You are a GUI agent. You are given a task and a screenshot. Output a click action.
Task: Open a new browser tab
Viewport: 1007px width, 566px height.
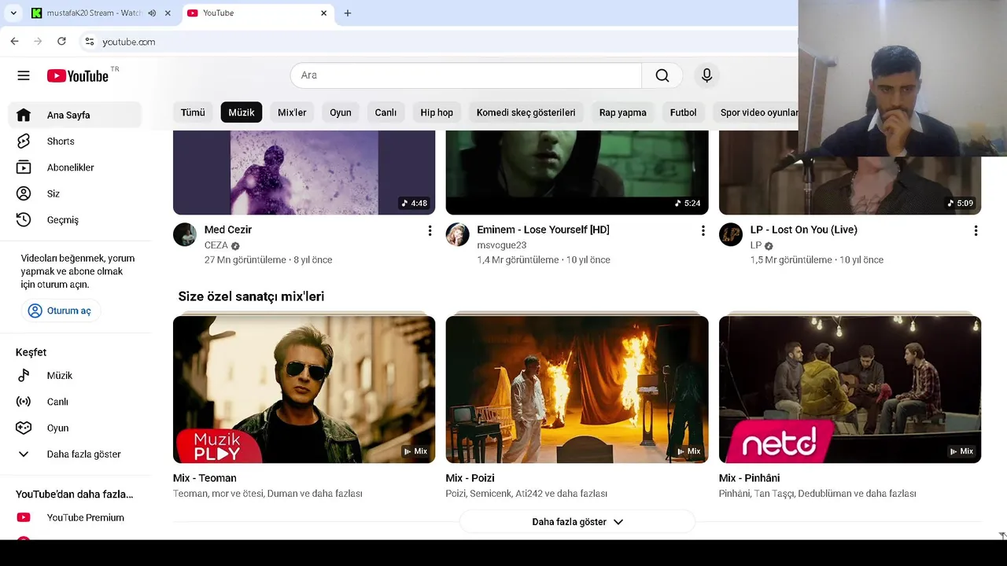point(348,13)
